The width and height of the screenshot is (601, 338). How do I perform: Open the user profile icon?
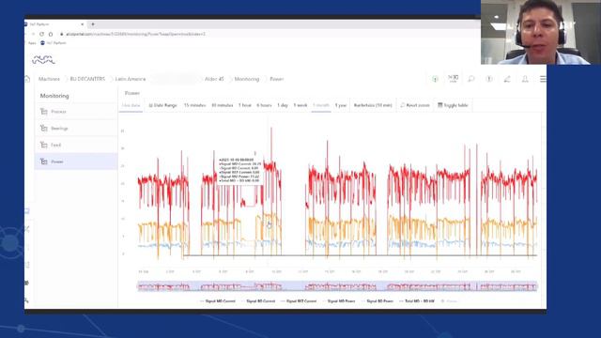tap(525, 79)
